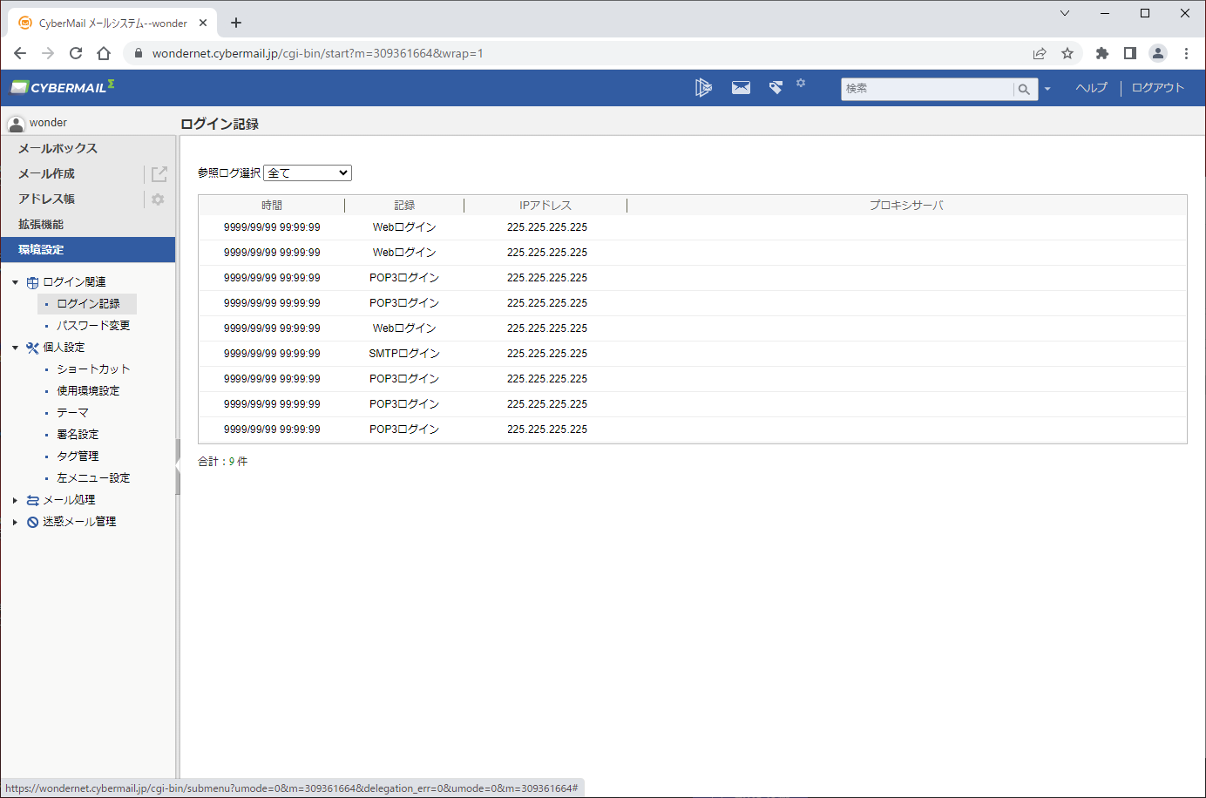The height and width of the screenshot is (798, 1206).
Task: Select 環境設定 menu
Action: [87, 249]
